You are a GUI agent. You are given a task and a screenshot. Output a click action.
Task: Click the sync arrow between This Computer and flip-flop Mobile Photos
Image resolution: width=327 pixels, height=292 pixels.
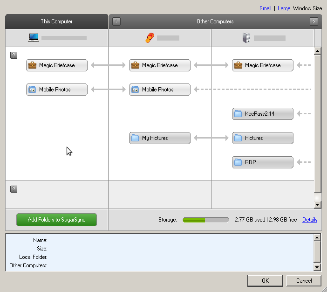coord(108,90)
